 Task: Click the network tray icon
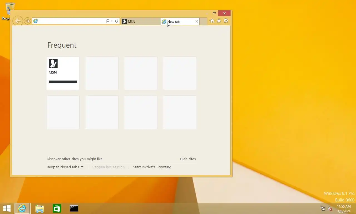coord(323,209)
